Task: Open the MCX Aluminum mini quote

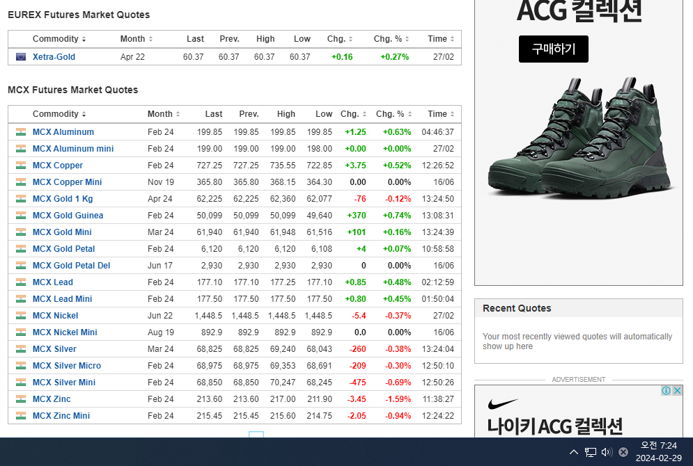Action: (x=73, y=149)
